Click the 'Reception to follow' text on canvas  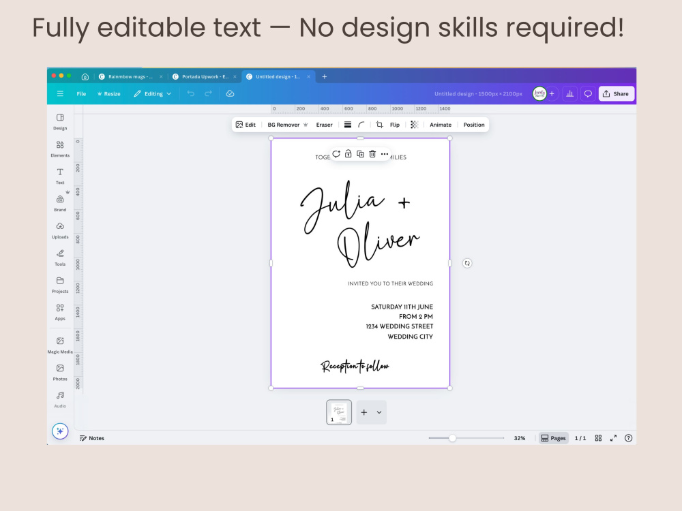click(355, 367)
